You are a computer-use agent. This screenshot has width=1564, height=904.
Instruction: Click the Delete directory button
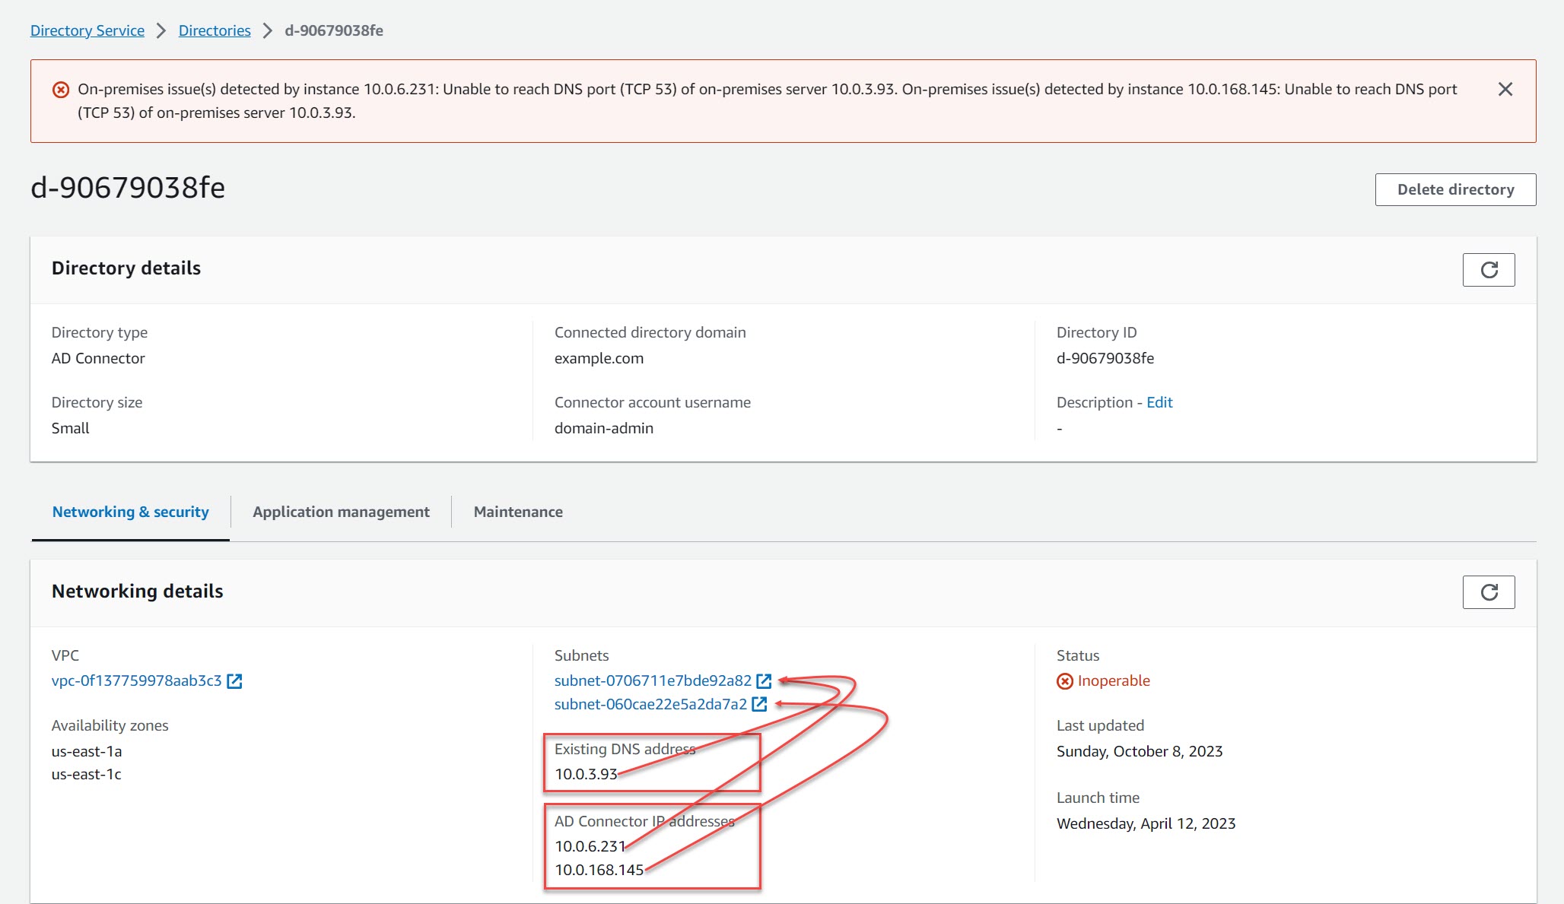(x=1454, y=189)
